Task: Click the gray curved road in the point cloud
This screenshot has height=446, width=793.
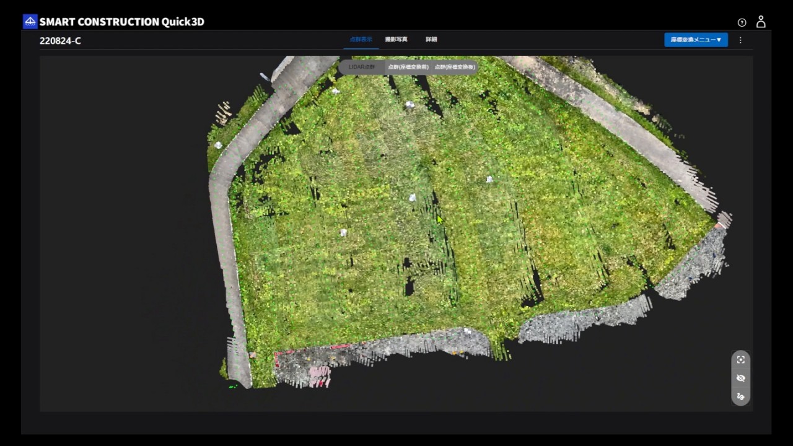Action: click(222, 248)
